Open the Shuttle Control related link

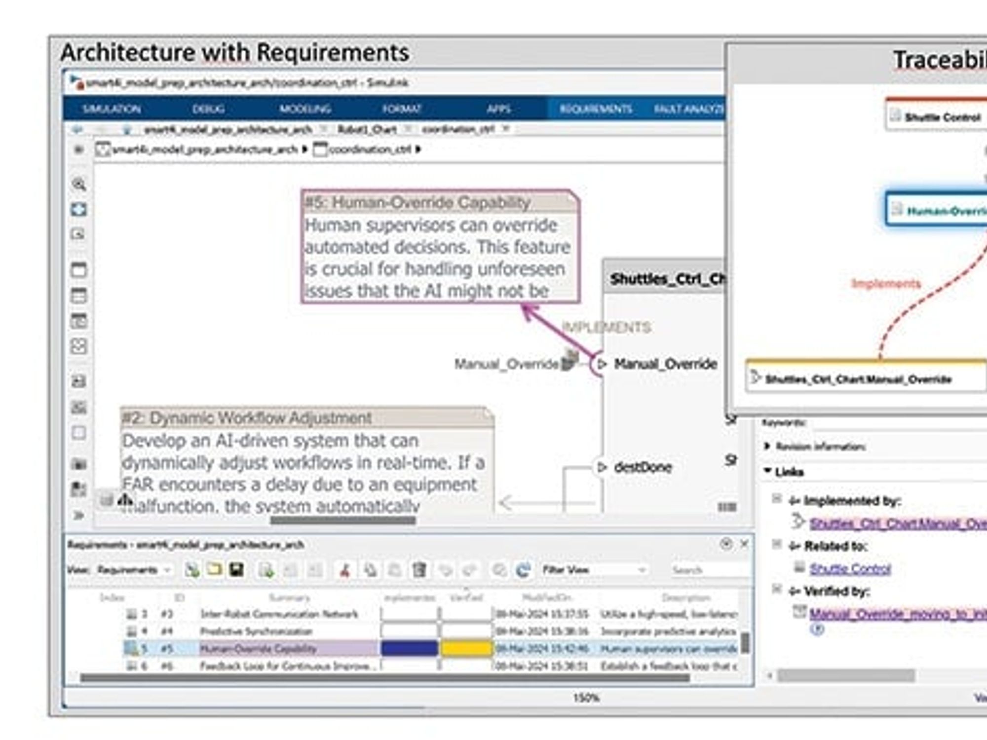pos(850,569)
